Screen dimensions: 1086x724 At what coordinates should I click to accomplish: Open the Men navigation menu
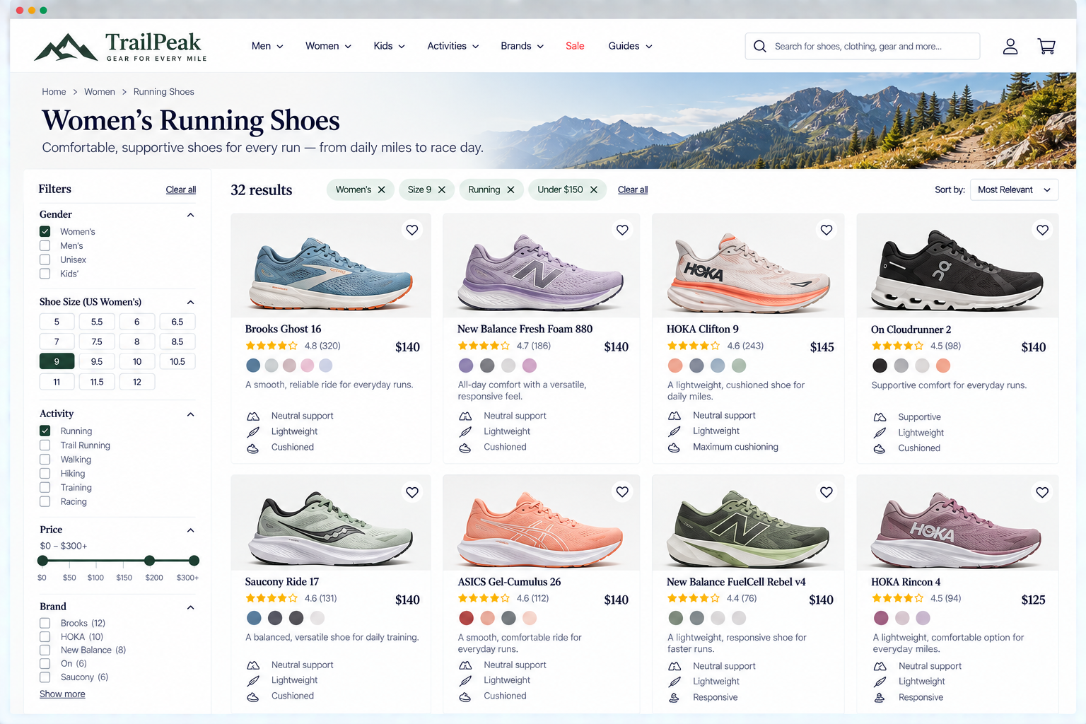(x=267, y=46)
